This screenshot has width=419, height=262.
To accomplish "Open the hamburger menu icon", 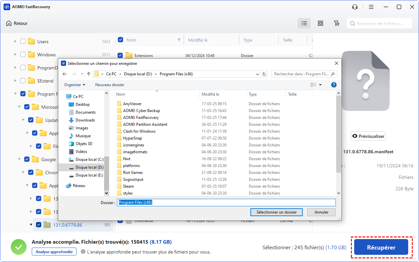I will 371,7.
